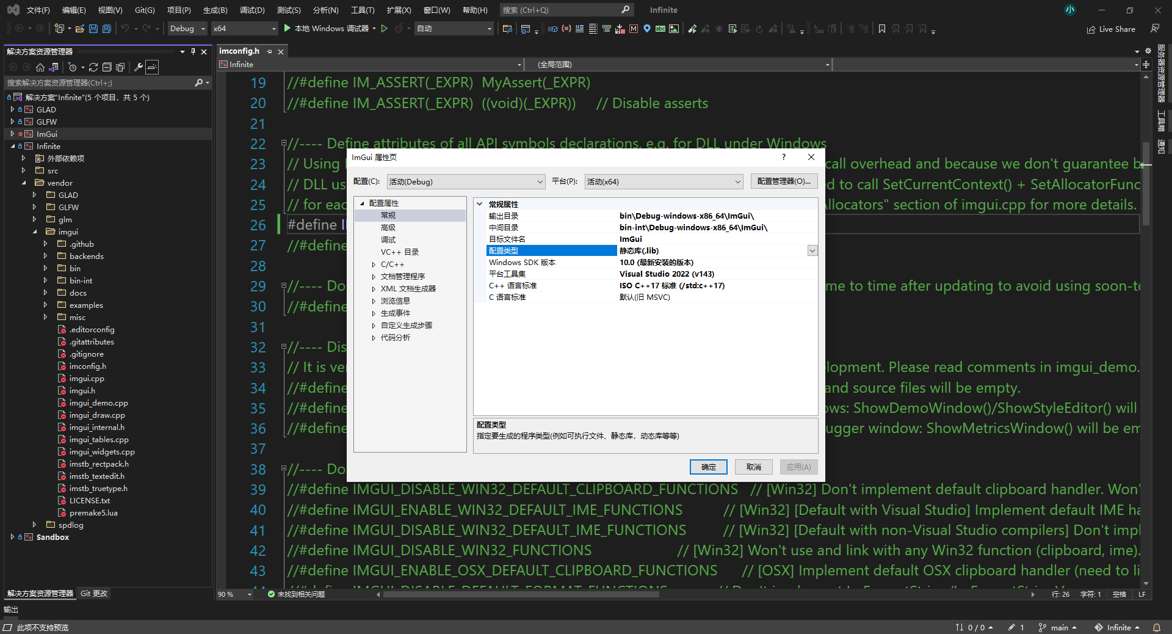Split the editor window with splitter icon
1172x634 pixels.
(x=1146, y=64)
